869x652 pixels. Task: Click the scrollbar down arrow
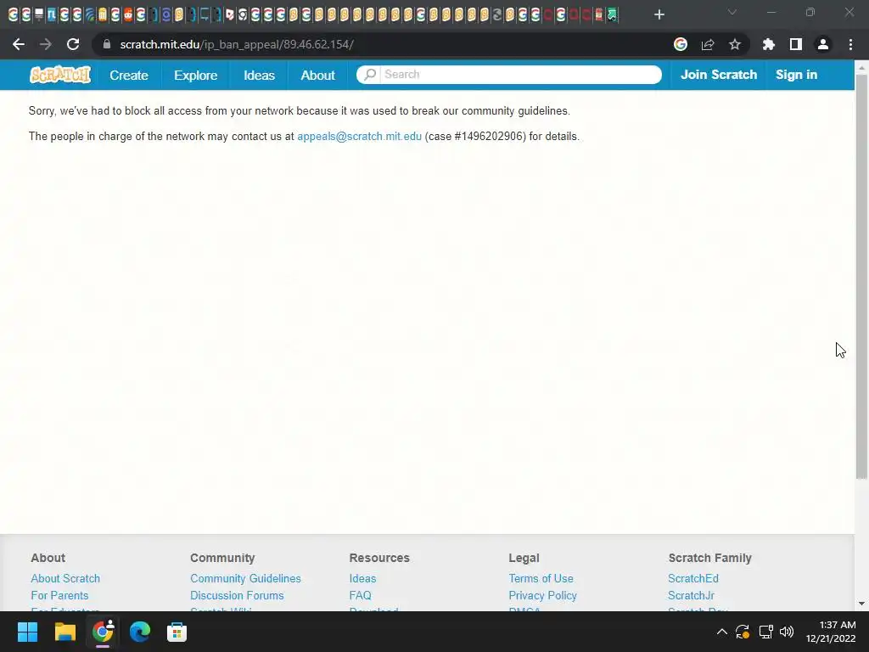861,604
